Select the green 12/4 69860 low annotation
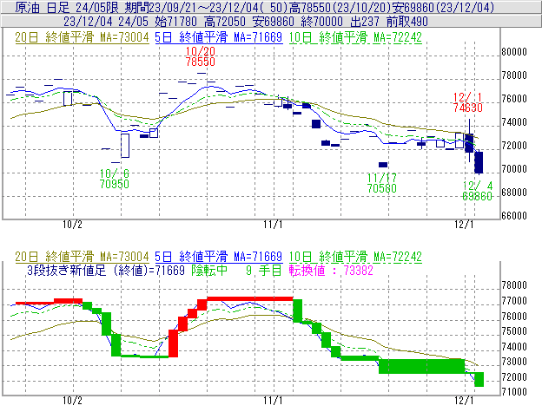Image resolution: width=542 pixels, height=412 pixels. [477, 191]
